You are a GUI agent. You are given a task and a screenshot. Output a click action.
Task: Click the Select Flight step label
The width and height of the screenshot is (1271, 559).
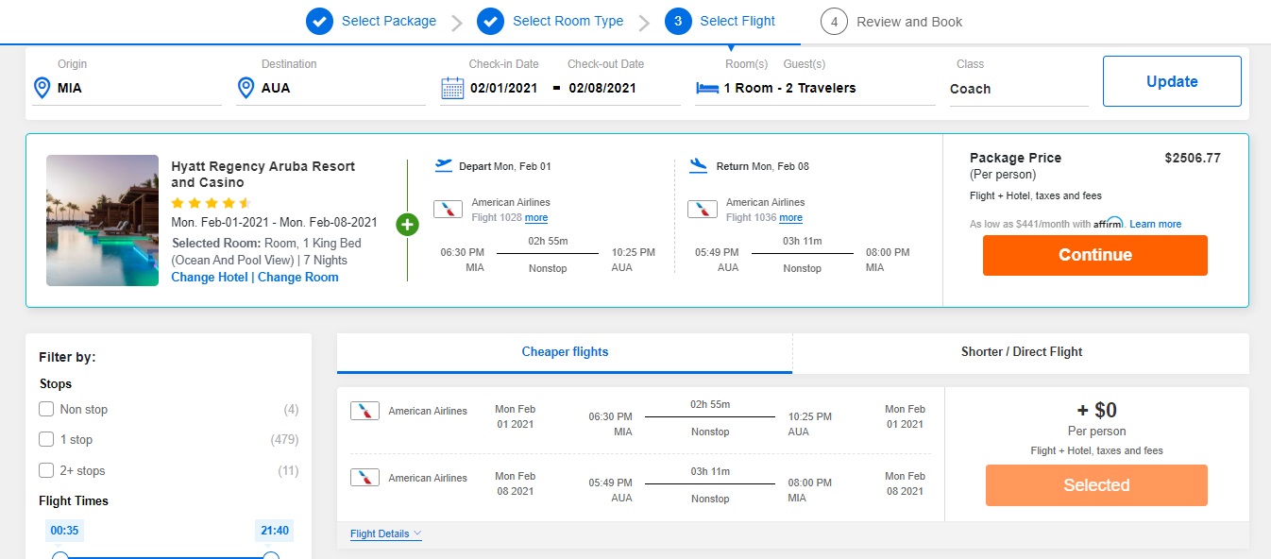[x=737, y=21]
